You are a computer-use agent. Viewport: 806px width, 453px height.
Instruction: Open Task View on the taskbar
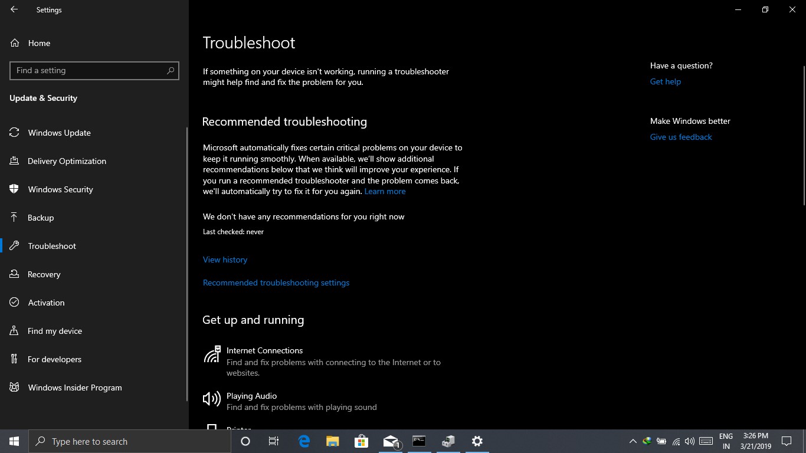click(274, 441)
